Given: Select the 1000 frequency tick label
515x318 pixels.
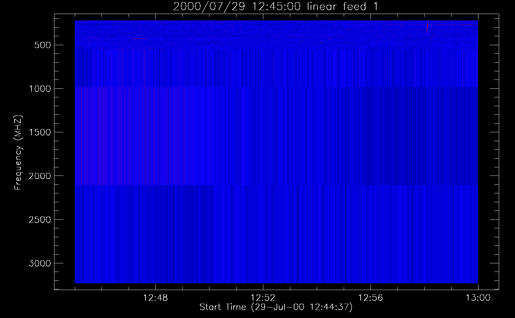Looking at the screenshot, I should click(40, 89).
